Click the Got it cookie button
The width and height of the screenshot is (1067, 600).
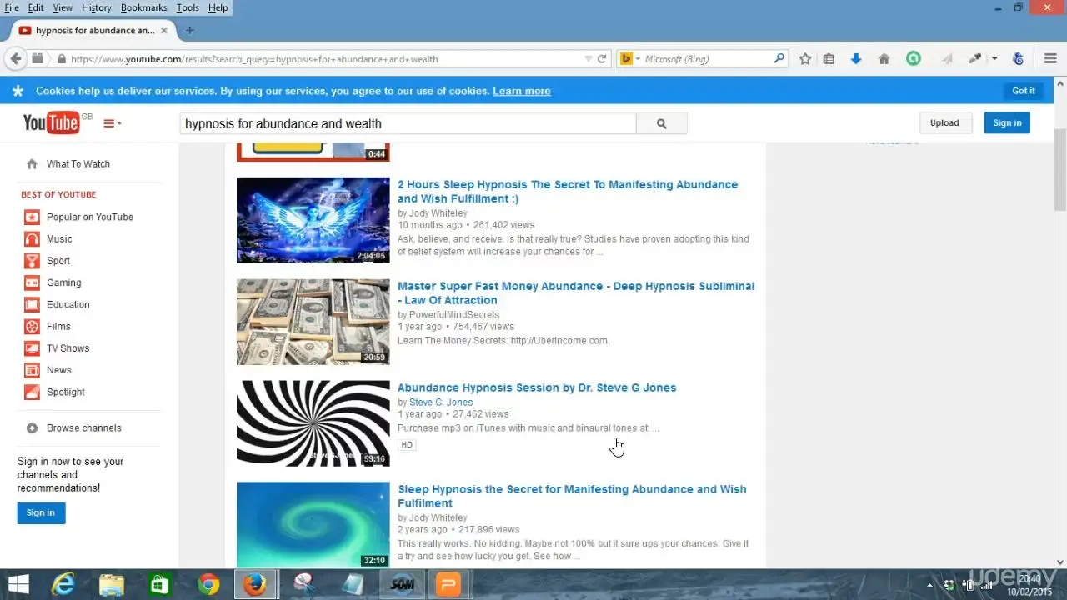pyautogui.click(x=1024, y=91)
